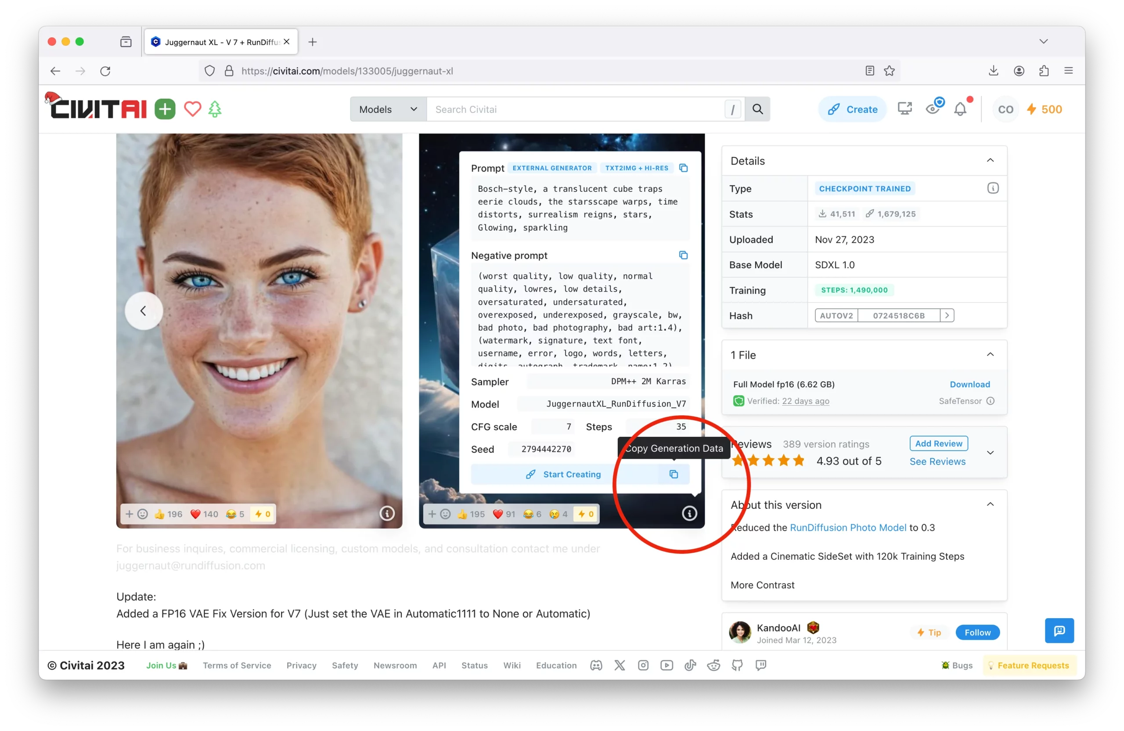Open the X (Twitter) footer link
1124x731 pixels.
(620, 665)
